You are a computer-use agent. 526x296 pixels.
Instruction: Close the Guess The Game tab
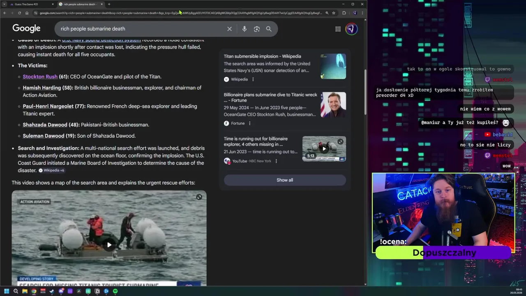click(x=53, y=4)
